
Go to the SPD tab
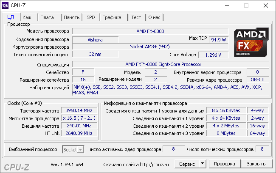click(91, 17)
